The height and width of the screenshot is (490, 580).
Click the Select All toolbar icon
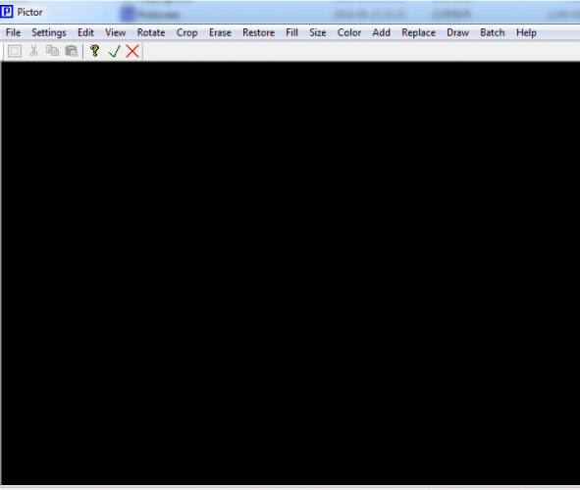(x=15, y=51)
